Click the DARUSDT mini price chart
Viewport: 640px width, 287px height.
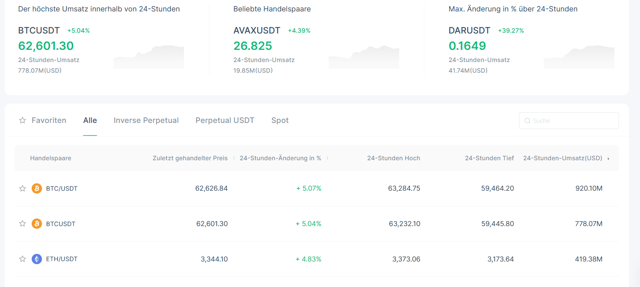pos(579,57)
